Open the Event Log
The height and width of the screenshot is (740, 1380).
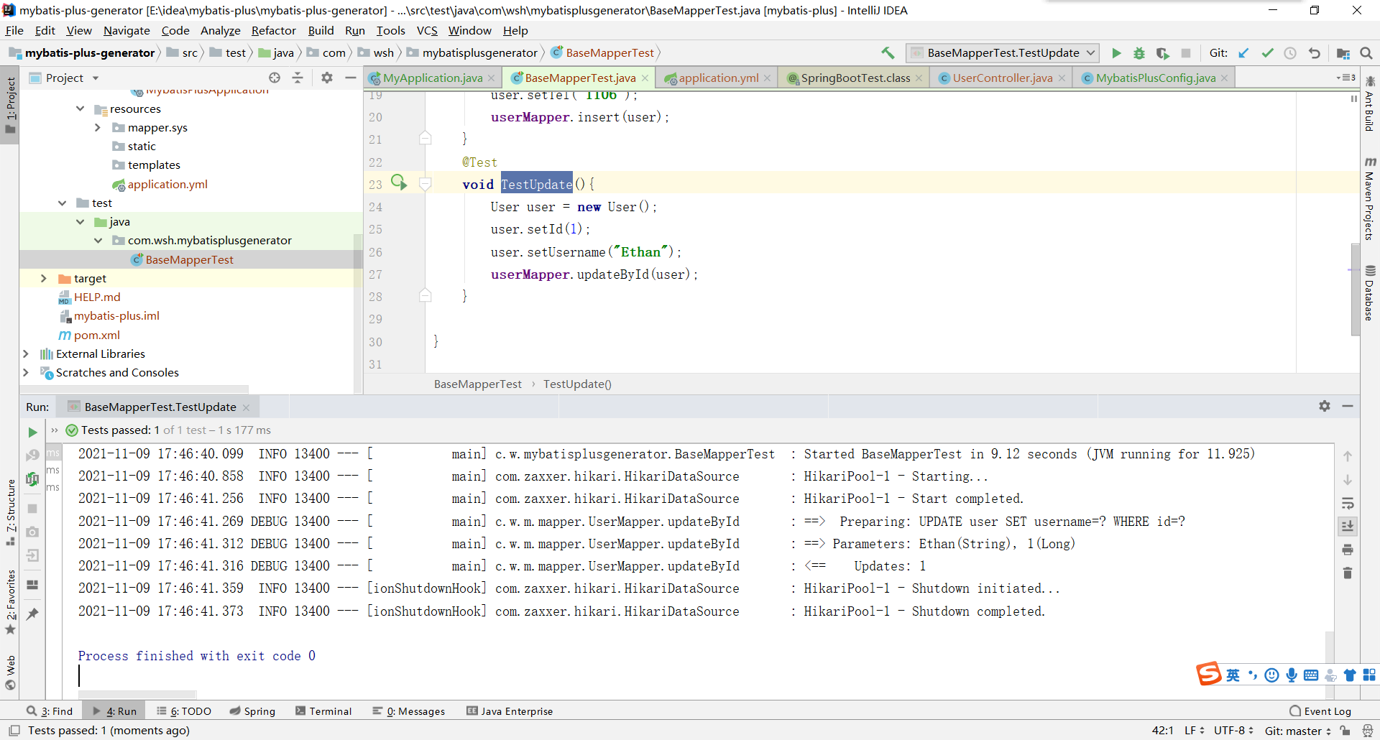point(1320,711)
